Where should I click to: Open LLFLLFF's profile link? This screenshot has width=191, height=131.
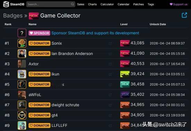point(59,125)
